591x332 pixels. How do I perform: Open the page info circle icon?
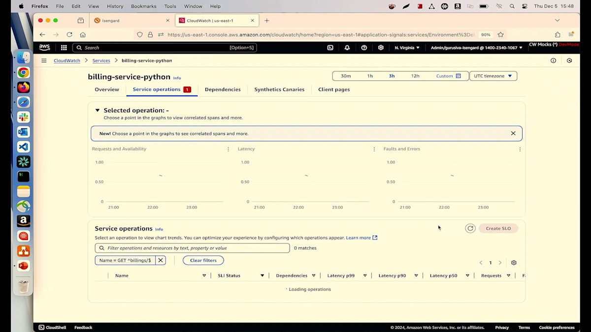click(x=553, y=60)
